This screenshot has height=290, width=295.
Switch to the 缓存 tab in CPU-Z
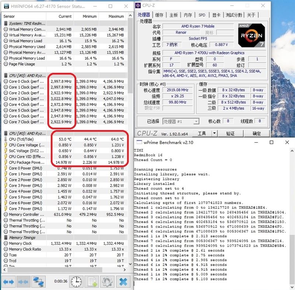(159, 15)
